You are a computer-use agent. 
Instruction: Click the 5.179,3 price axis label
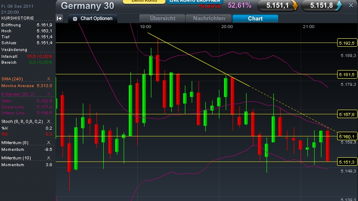(x=348, y=85)
